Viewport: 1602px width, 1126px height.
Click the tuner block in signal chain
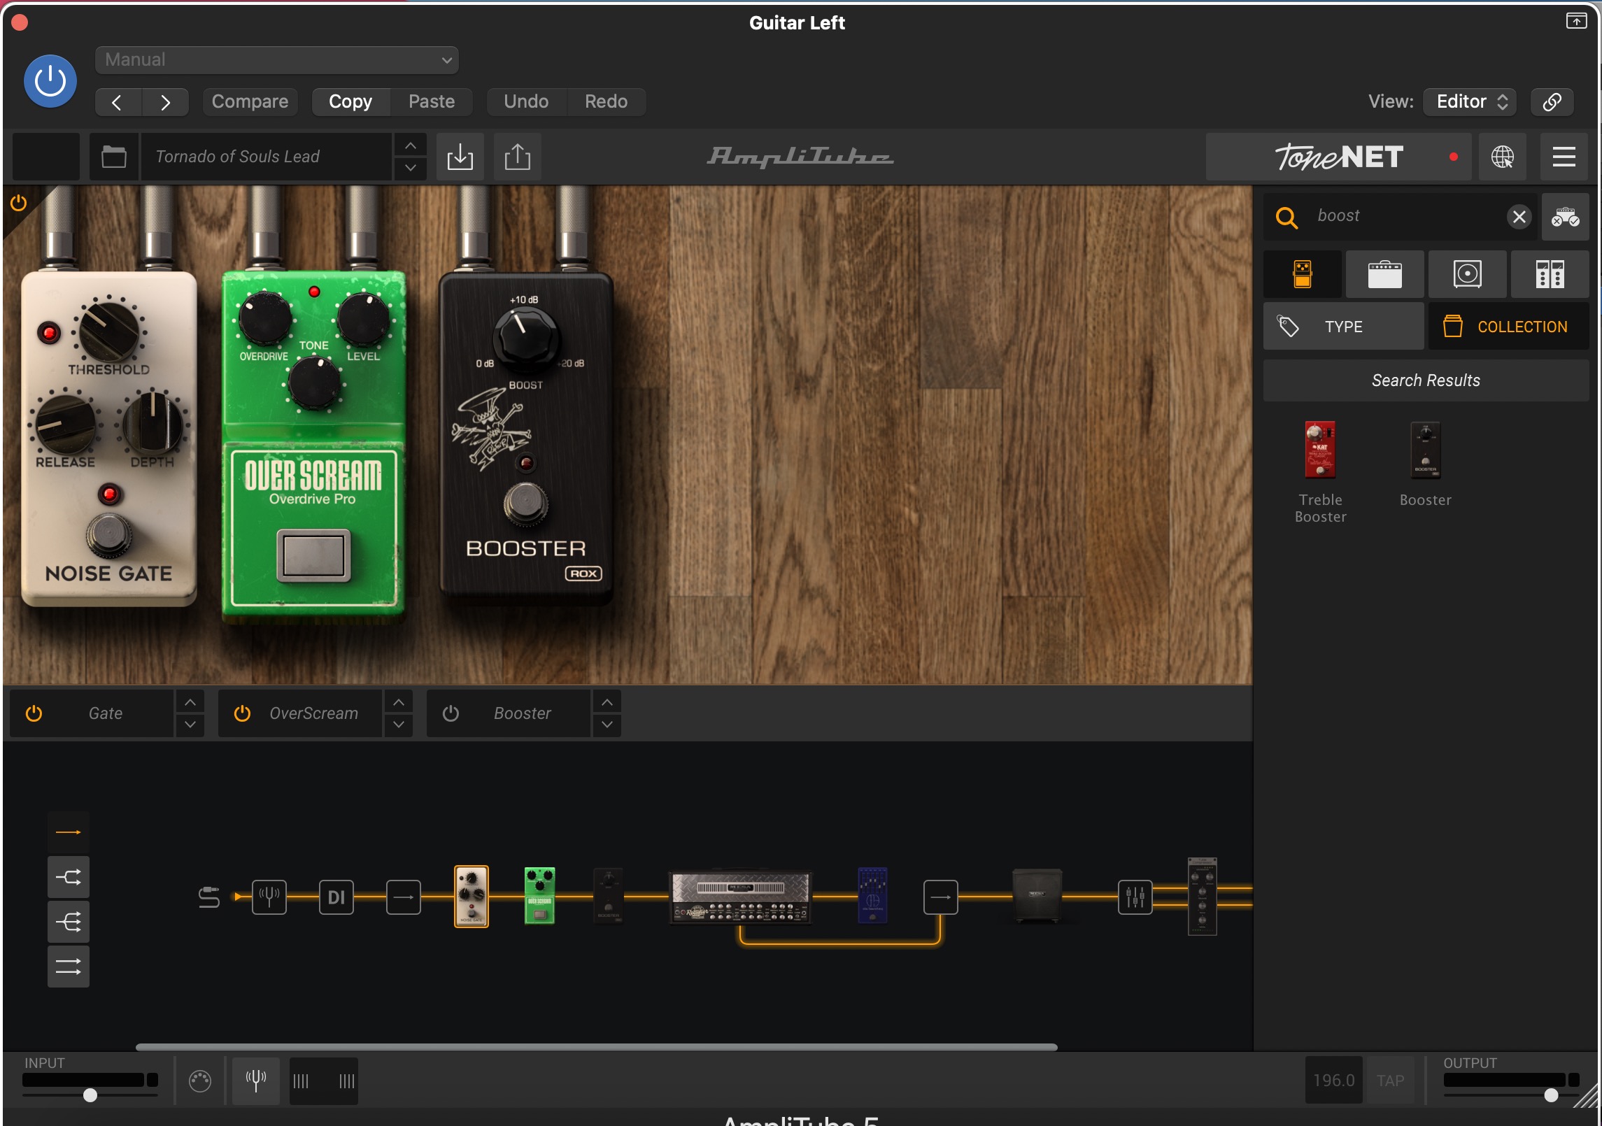point(269,897)
